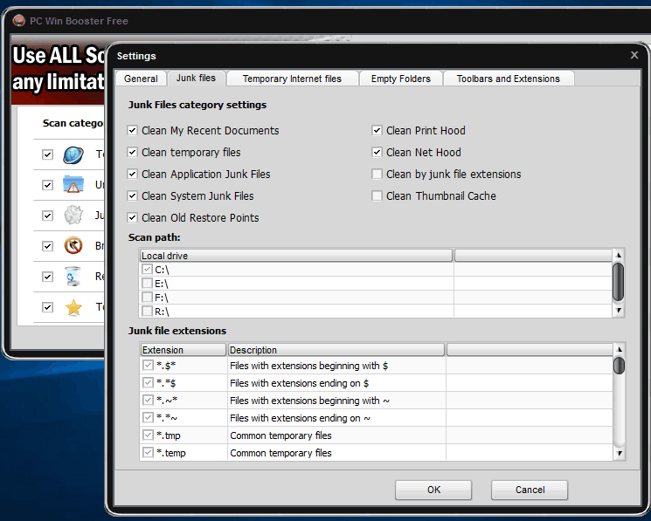The width and height of the screenshot is (651, 521).
Task: Click the extensions list scroll up arrow
Action: 619,349
